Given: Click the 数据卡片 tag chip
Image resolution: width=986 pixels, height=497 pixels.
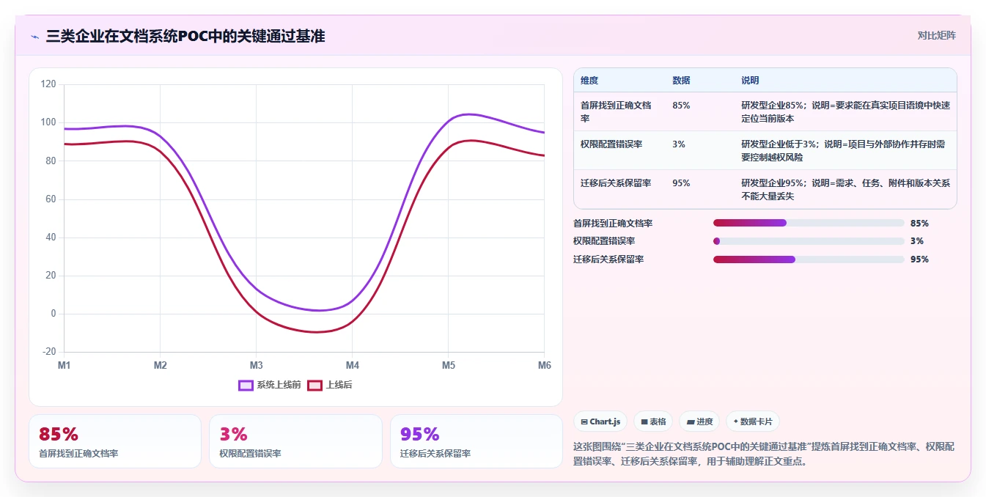Looking at the screenshot, I should pyautogui.click(x=753, y=421).
